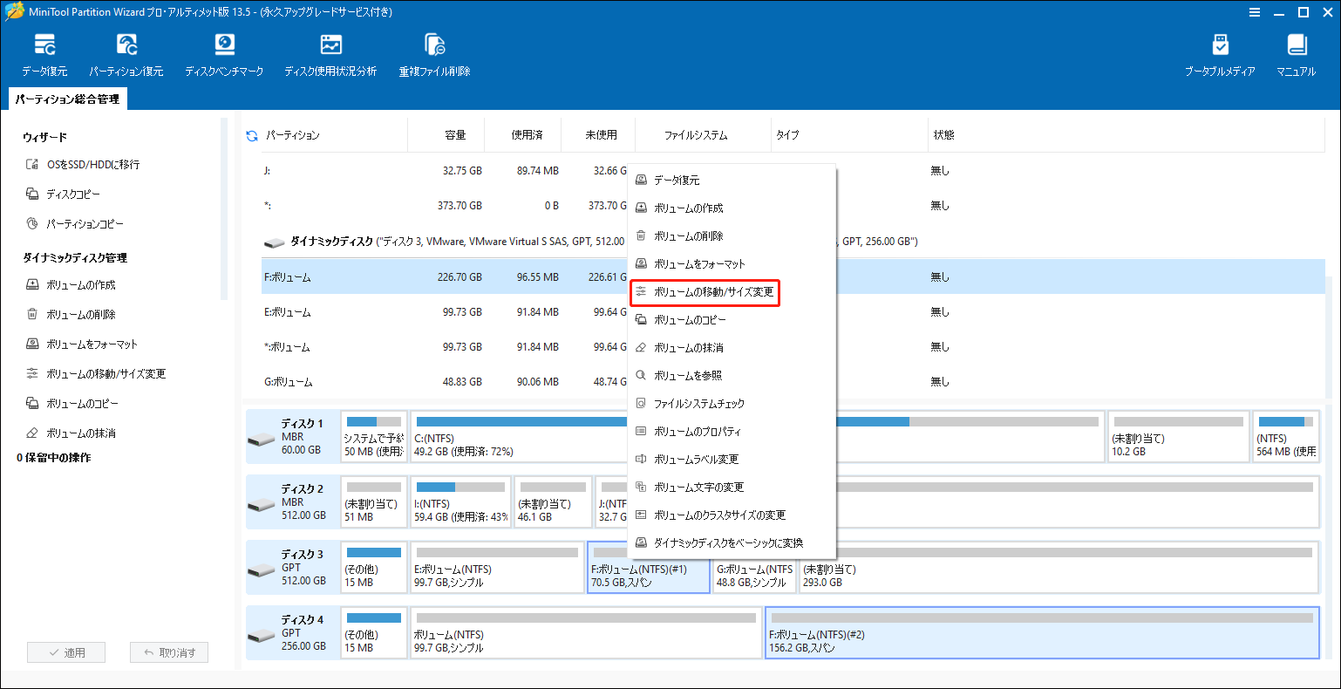Open the hamburger menu in the title bar
Image resolution: width=1341 pixels, height=689 pixels.
tap(1255, 12)
